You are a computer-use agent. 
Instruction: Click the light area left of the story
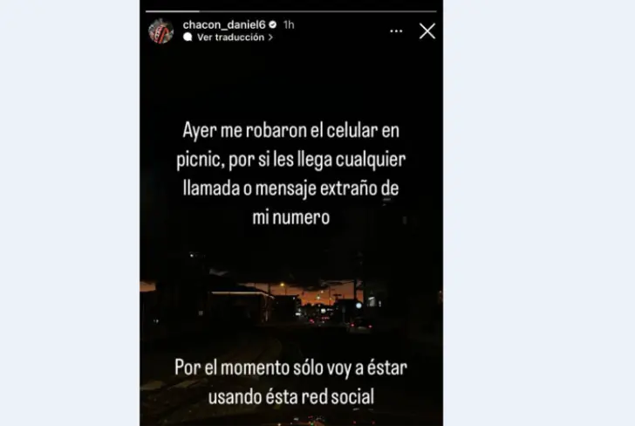click(70, 213)
